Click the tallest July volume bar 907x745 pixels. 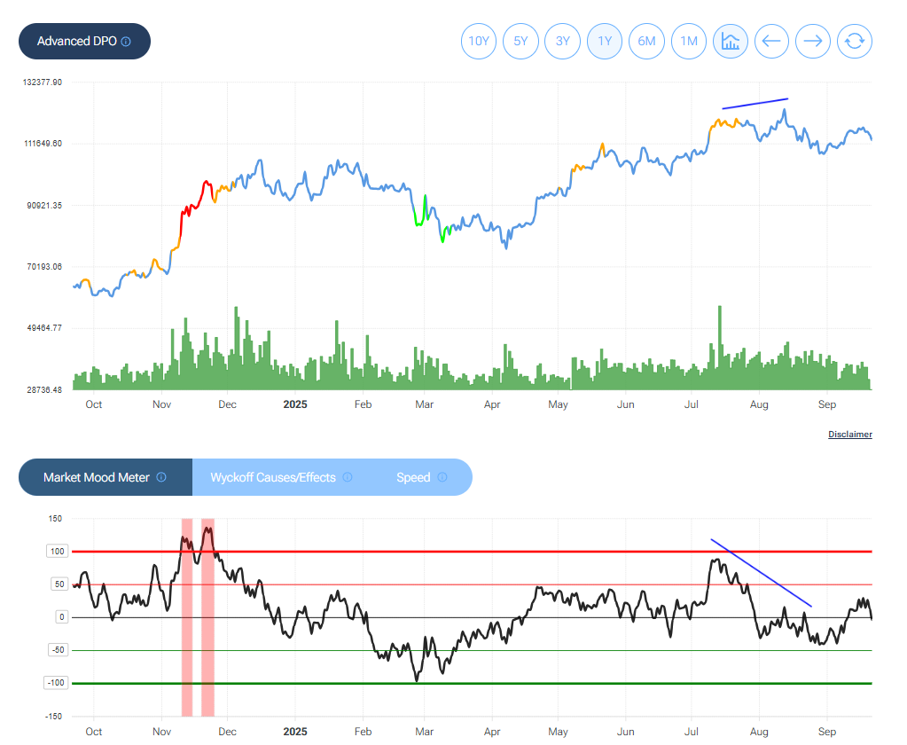point(720,348)
